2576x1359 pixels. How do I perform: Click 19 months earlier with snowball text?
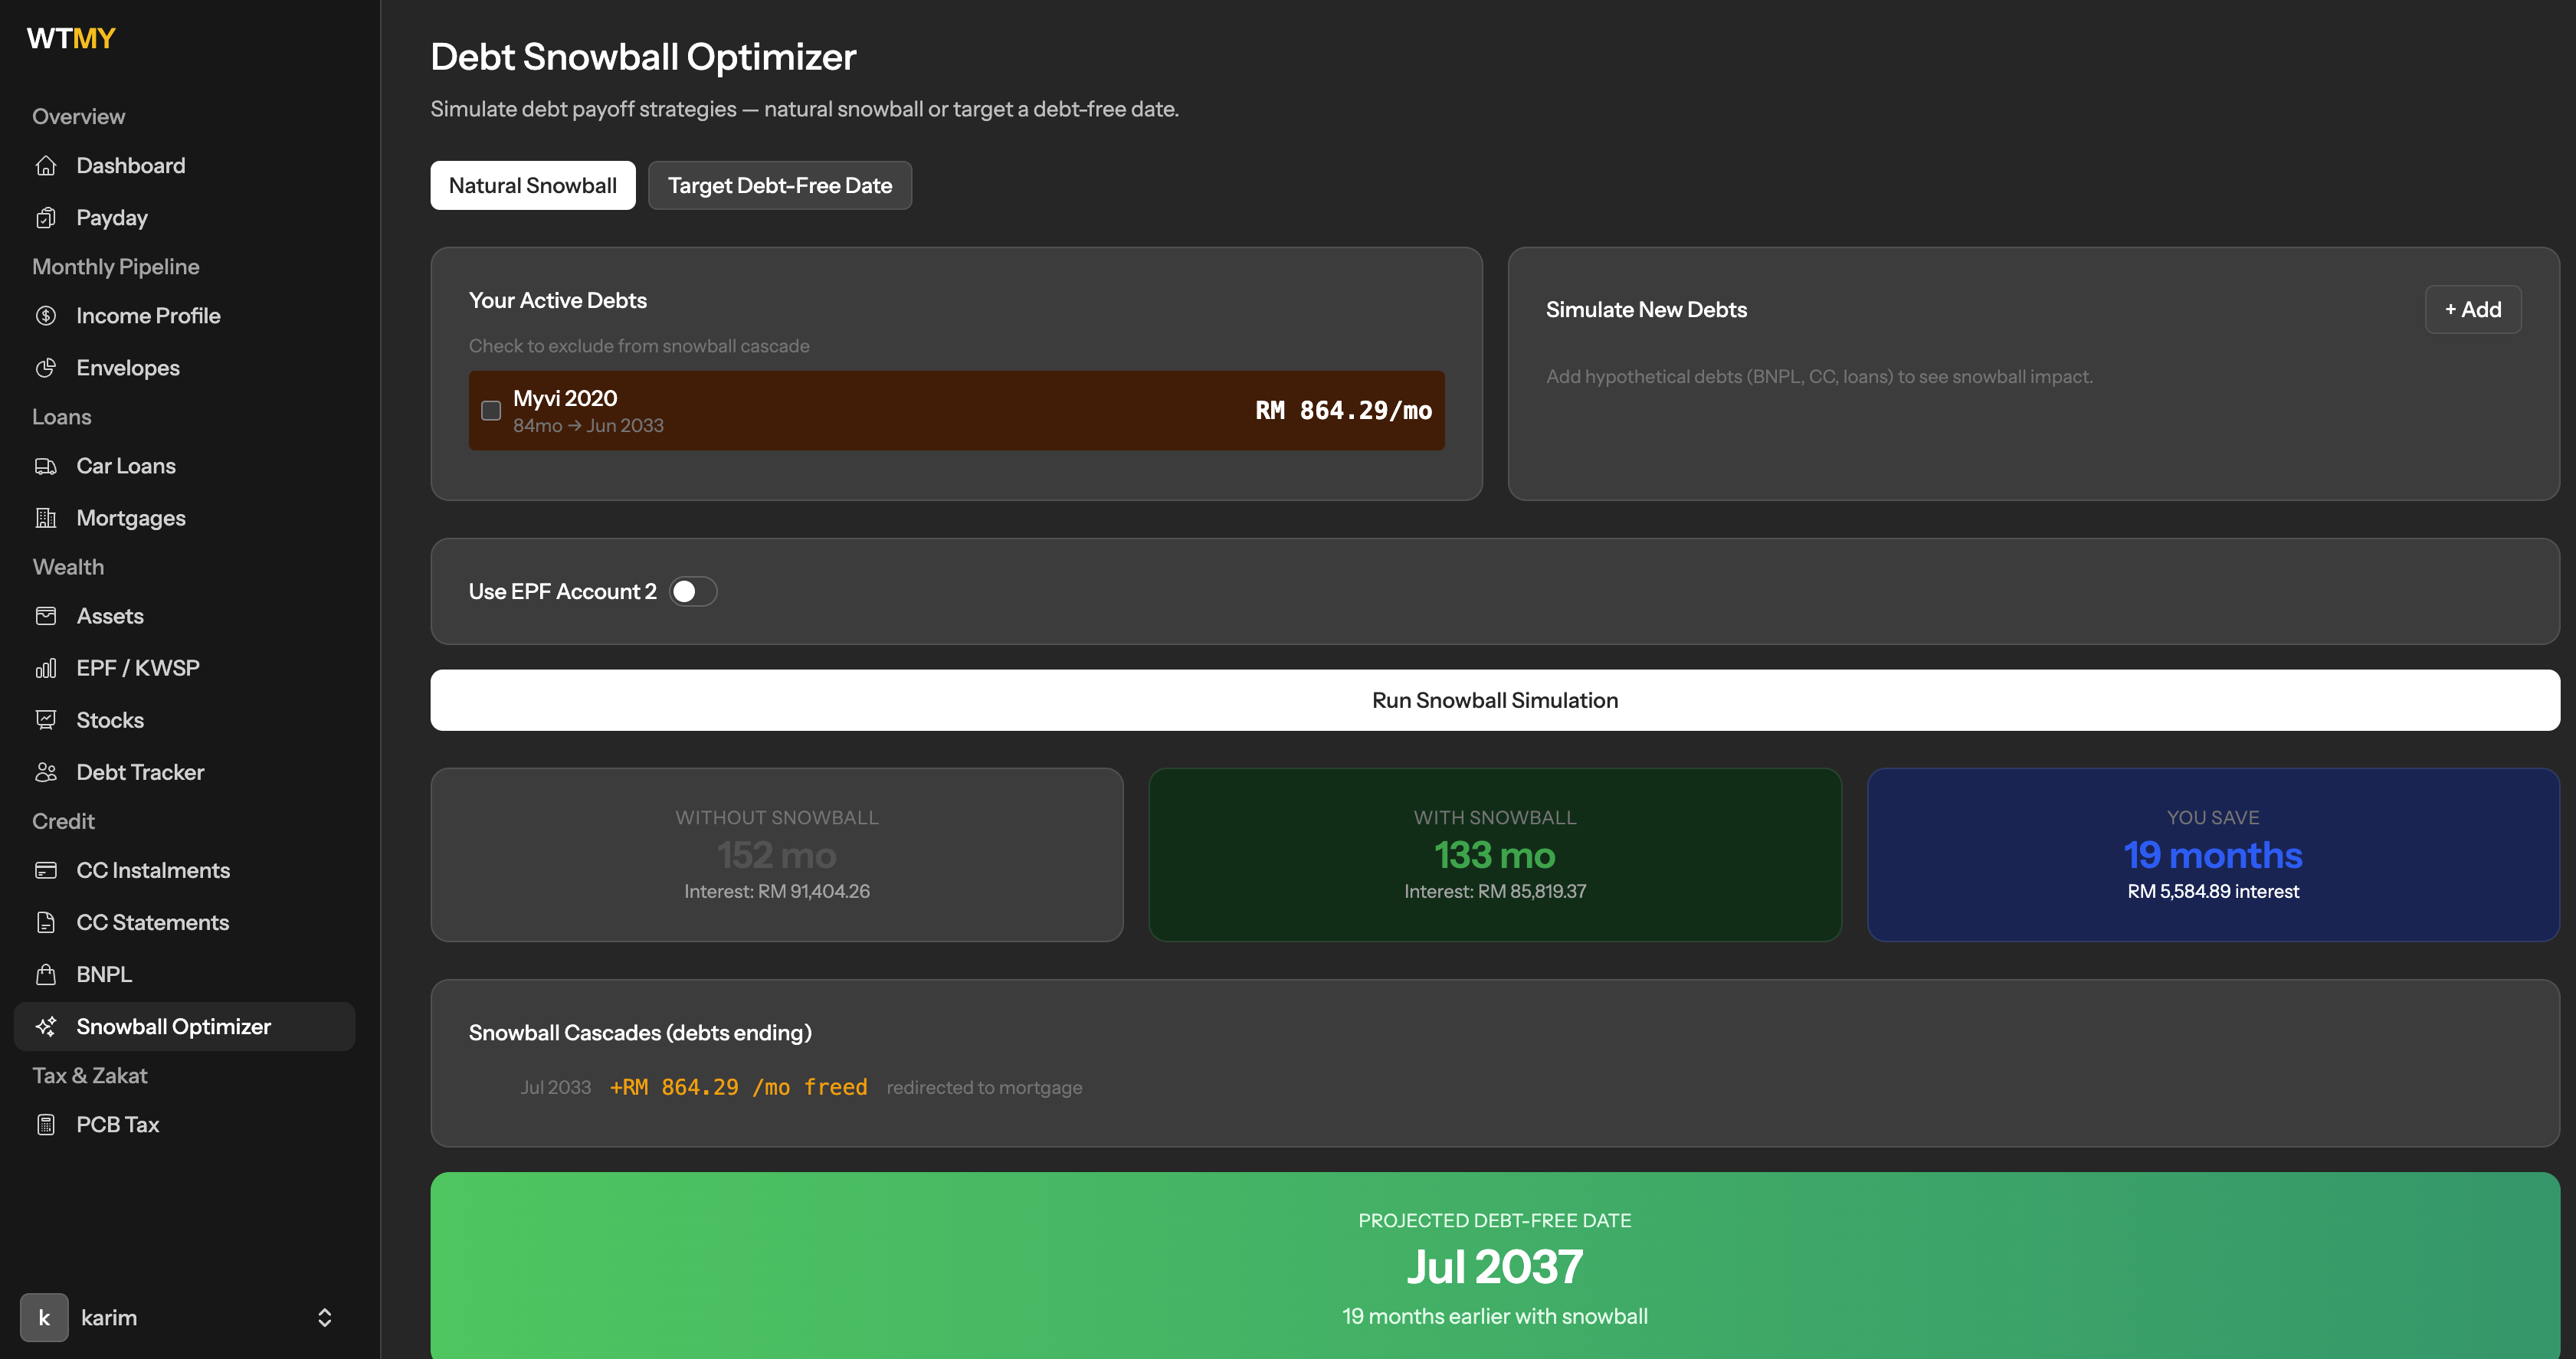pos(1495,1316)
